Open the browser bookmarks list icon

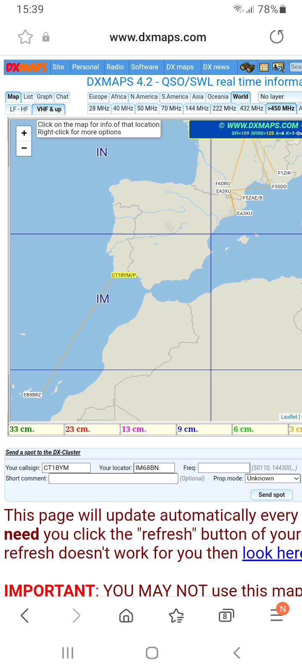(x=176, y=616)
